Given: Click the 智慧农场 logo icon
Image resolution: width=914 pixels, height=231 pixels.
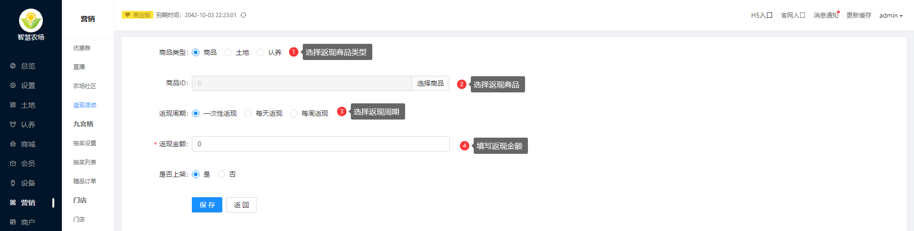Looking at the screenshot, I should (x=31, y=20).
